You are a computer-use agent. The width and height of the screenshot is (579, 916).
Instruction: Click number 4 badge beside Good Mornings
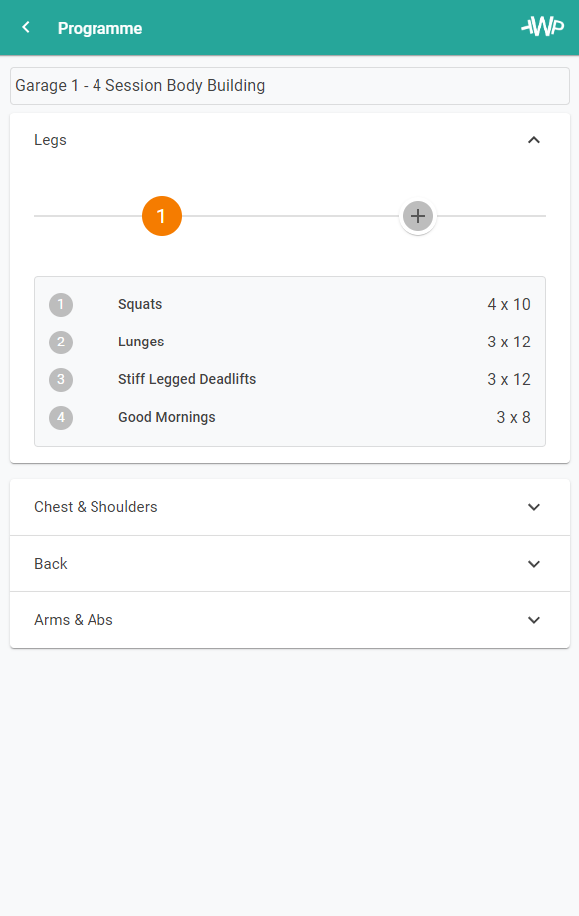click(61, 418)
